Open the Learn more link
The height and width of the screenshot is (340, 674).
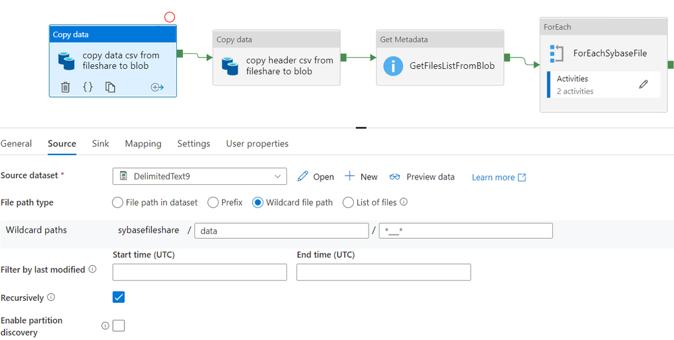[498, 177]
